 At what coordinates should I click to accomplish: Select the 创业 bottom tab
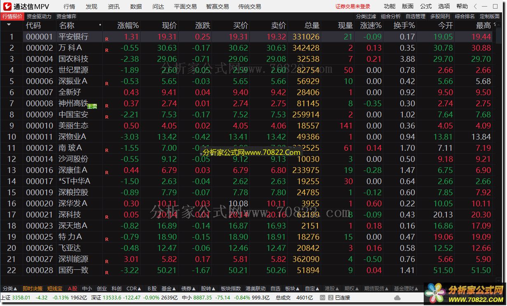click(102, 289)
